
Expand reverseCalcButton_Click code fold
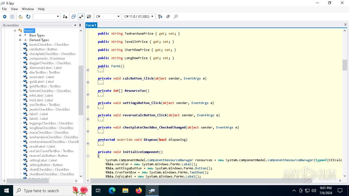pyautogui.click(x=88, y=119)
